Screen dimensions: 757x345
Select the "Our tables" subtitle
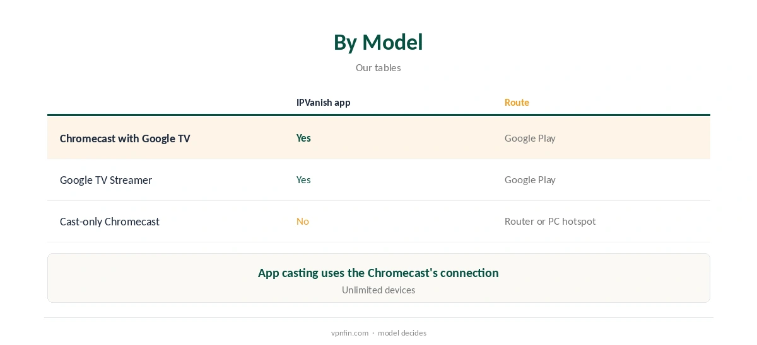tap(378, 67)
